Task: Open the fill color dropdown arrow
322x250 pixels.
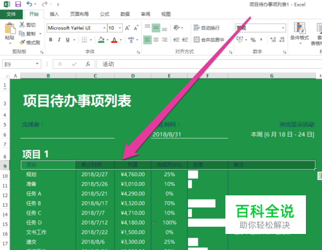Action: tap(108, 40)
